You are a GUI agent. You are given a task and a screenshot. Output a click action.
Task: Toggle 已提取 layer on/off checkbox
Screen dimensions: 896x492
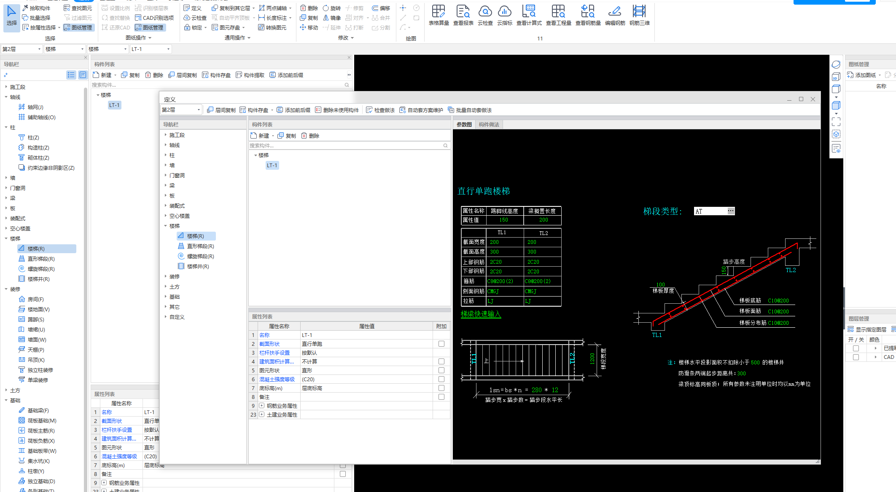pyautogui.click(x=856, y=348)
